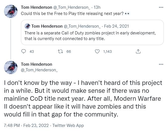The image size is (168, 132).
Task: Open @_Tom_Henderson_ handle in top tweet
Action: [x=72, y=7]
